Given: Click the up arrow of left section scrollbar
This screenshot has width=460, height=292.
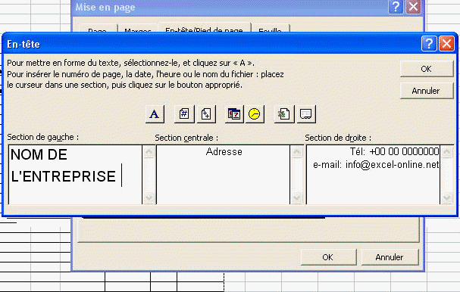Looking at the screenshot, I should pyautogui.click(x=149, y=152).
